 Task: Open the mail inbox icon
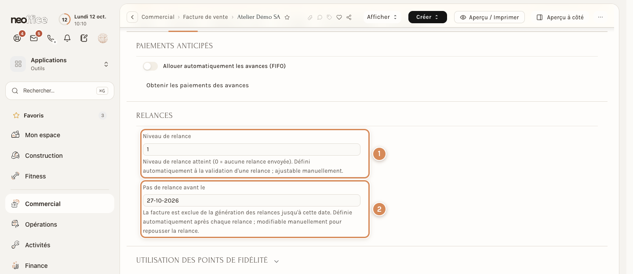(34, 38)
